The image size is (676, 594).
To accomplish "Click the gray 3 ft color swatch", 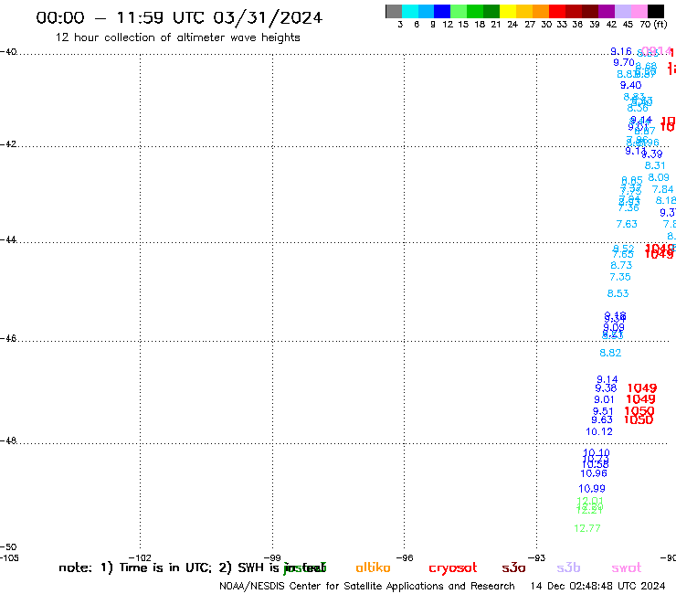I will click(x=394, y=11).
